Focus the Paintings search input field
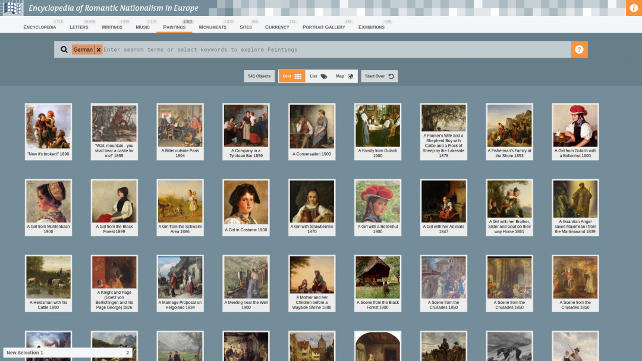 (336, 49)
